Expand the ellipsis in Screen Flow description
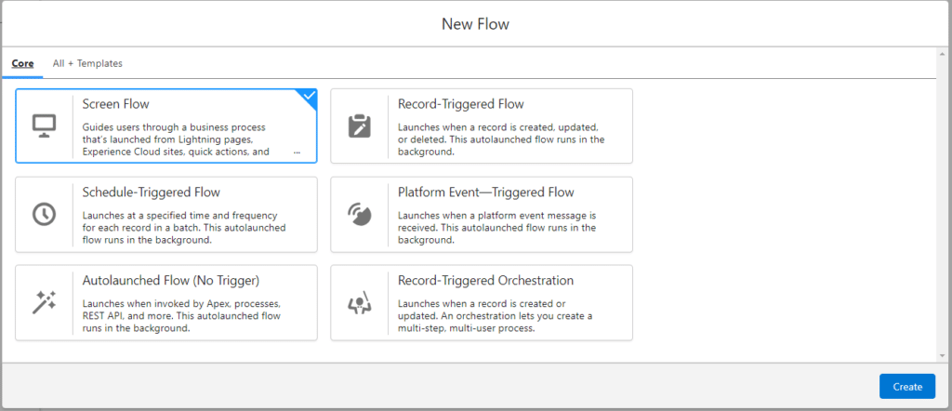The image size is (952, 411). pyautogui.click(x=297, y=152)
